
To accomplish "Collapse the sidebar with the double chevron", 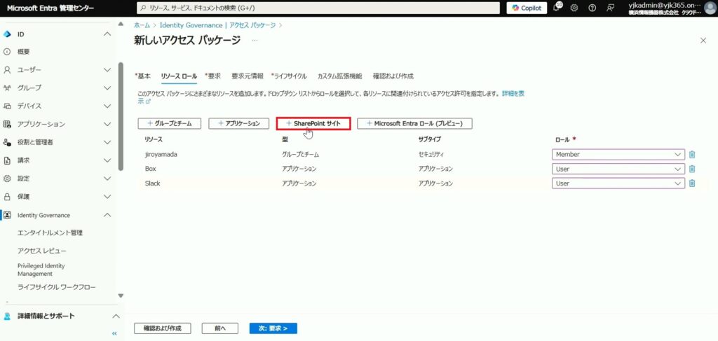I will coord(114,334).
